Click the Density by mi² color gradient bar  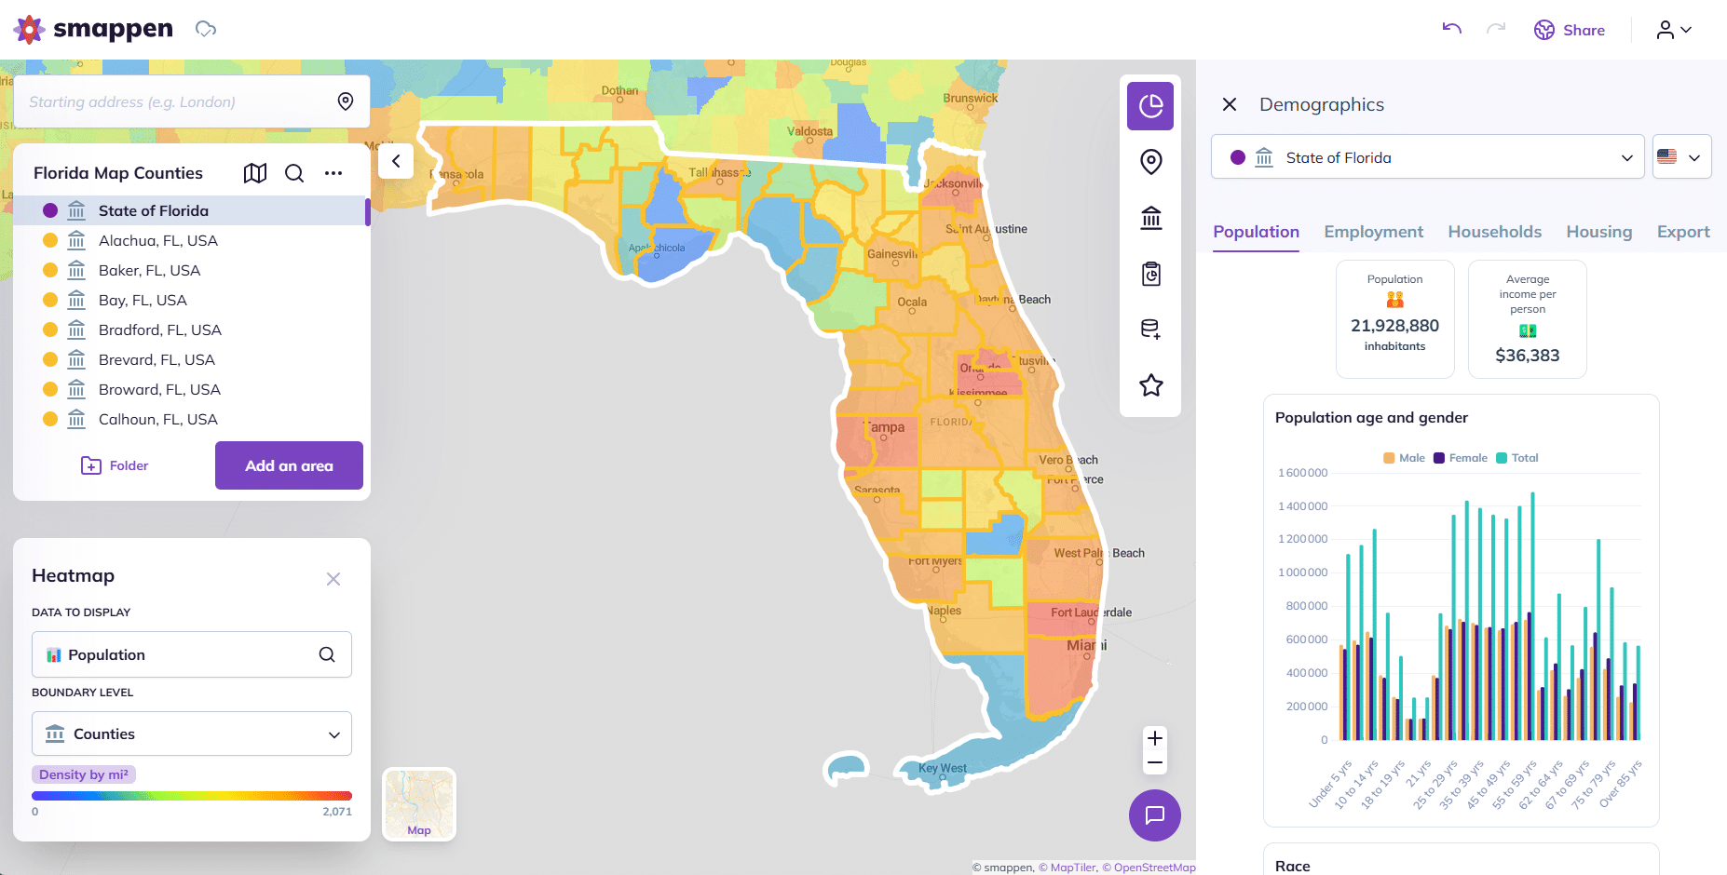click(191, 795)
